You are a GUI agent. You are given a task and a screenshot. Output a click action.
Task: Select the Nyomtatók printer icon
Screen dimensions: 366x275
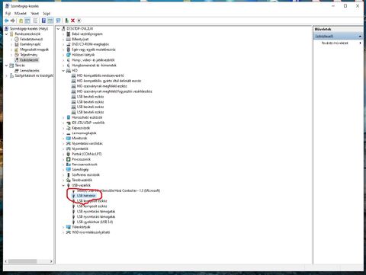pos(68,149)
